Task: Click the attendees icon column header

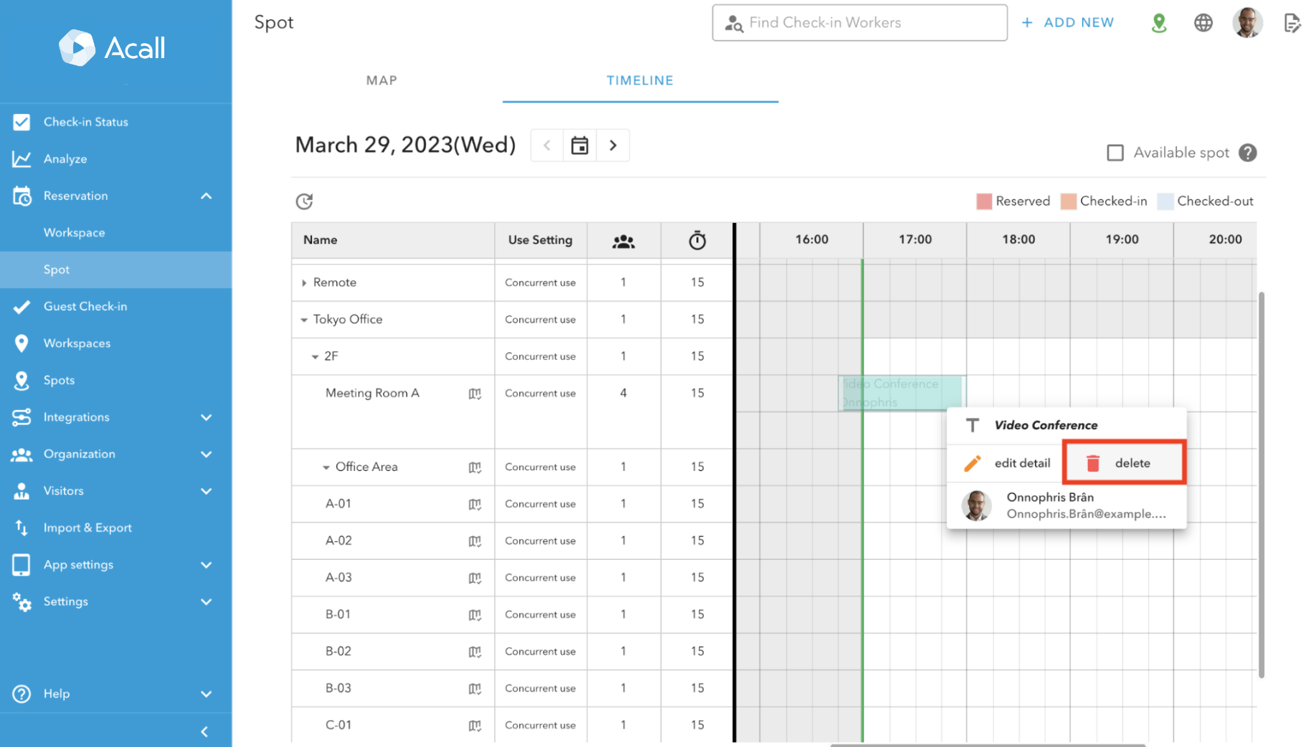Action: click(623, 240)
